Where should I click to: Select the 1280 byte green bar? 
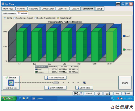point(95,47)
